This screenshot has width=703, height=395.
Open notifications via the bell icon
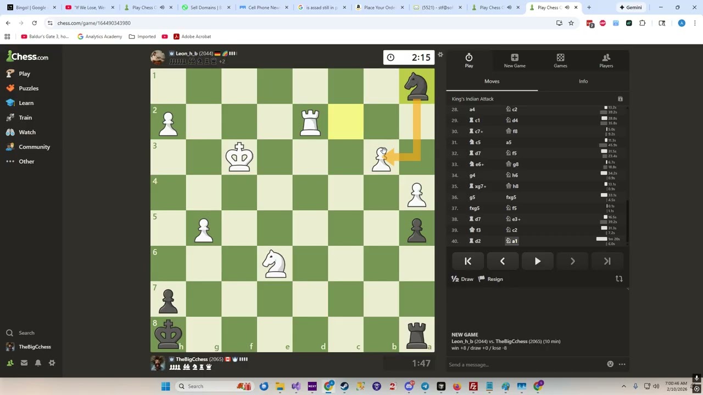pos(38,363)
